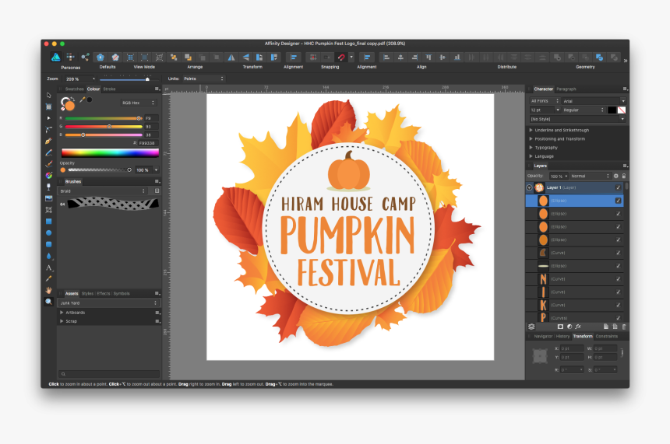Select the Node tool
This screenshot has width=670, height=444.
point(49,118)
